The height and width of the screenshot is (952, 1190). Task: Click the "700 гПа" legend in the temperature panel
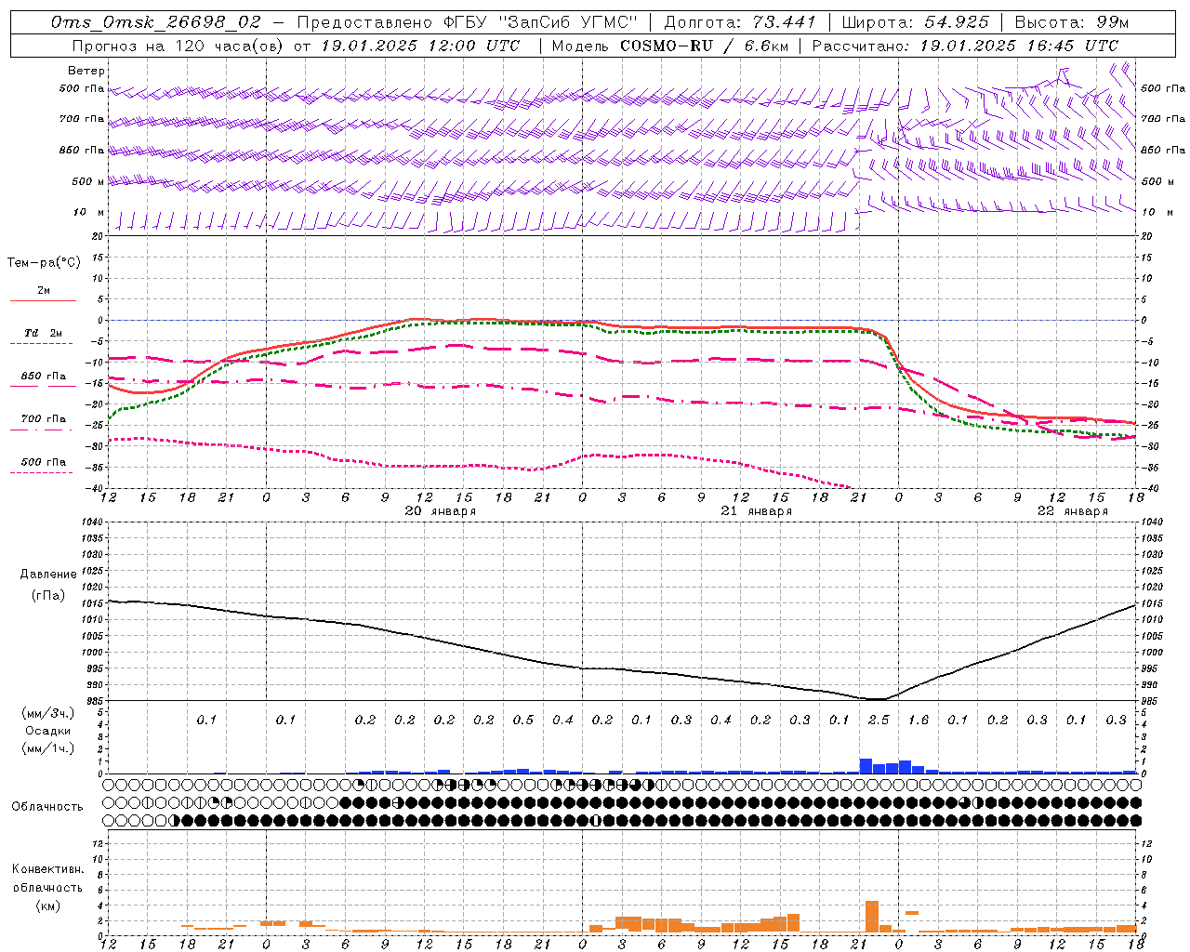coord(44,419)
